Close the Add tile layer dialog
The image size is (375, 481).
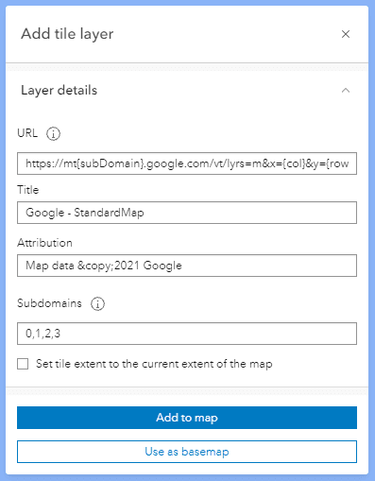[346, 34]
